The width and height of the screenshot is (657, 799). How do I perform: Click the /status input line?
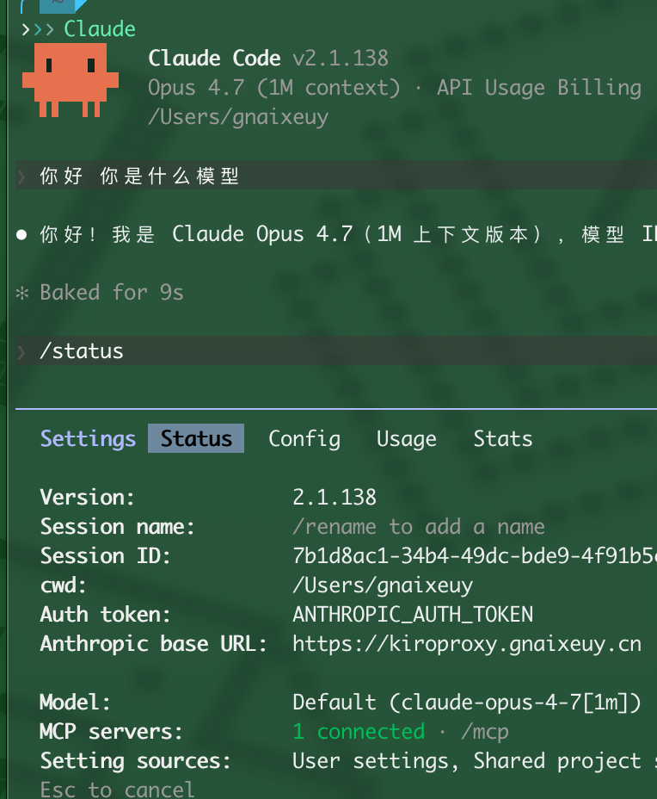pos(336,350)
